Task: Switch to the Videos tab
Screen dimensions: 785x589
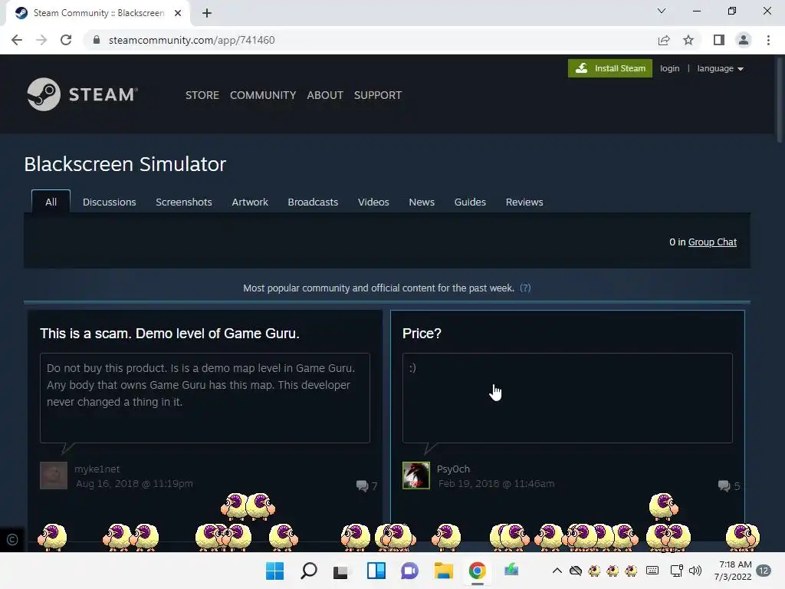Action: (373, 202)
